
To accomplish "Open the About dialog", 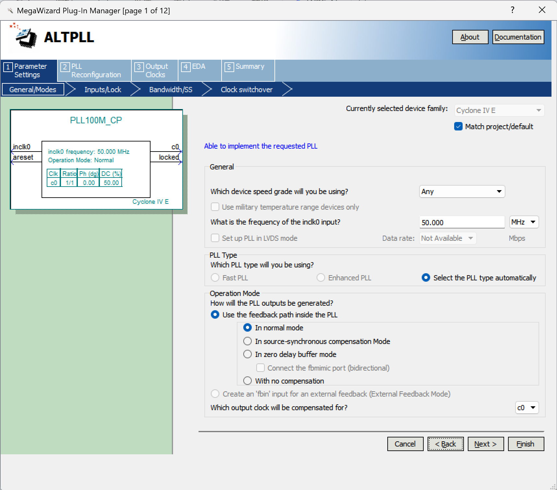I will pyautogui.click(x=470, y=37).
